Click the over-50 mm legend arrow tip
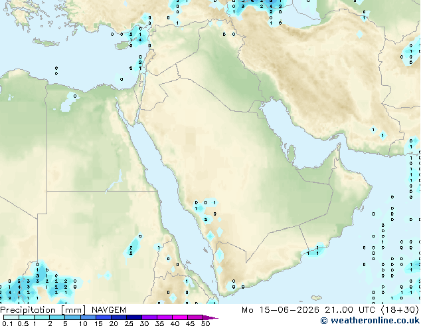Viewport: 421px width, 326px height. (x=210, y=317)
